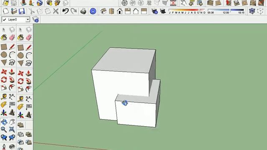Click the Paste clipboard icon
Image resolution: width=267 pixels, height=150 pixels.
pos(48,11)
